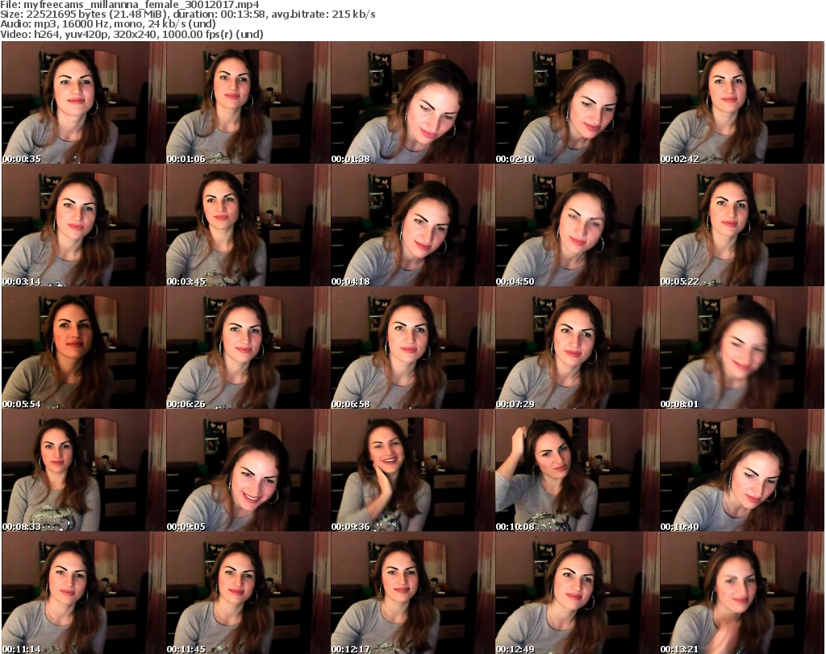Select the thumbnail frame at 00:01:38
The image size is (826, 654).
point(412,102)
